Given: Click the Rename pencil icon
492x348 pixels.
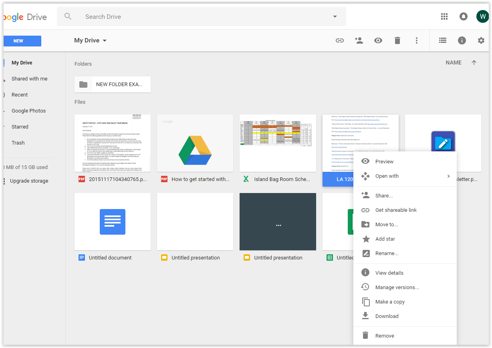Looking at the screenshot, I should 366,253.
